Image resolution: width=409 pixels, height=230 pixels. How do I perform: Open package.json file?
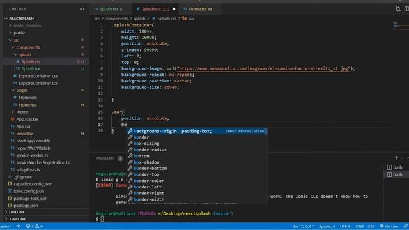26,206
